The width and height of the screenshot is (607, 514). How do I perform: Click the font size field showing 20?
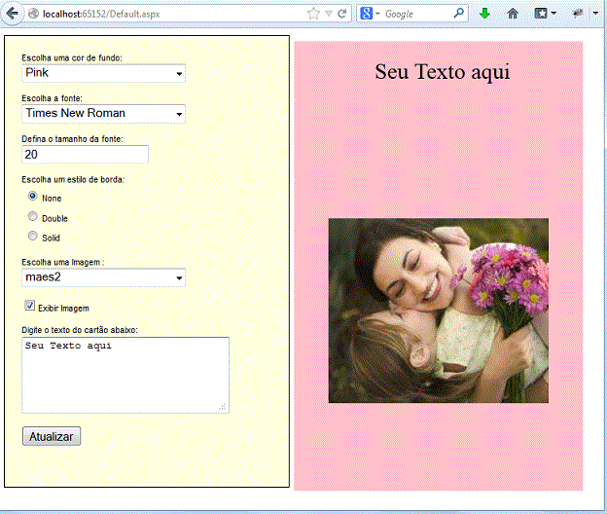coord(85,154)
